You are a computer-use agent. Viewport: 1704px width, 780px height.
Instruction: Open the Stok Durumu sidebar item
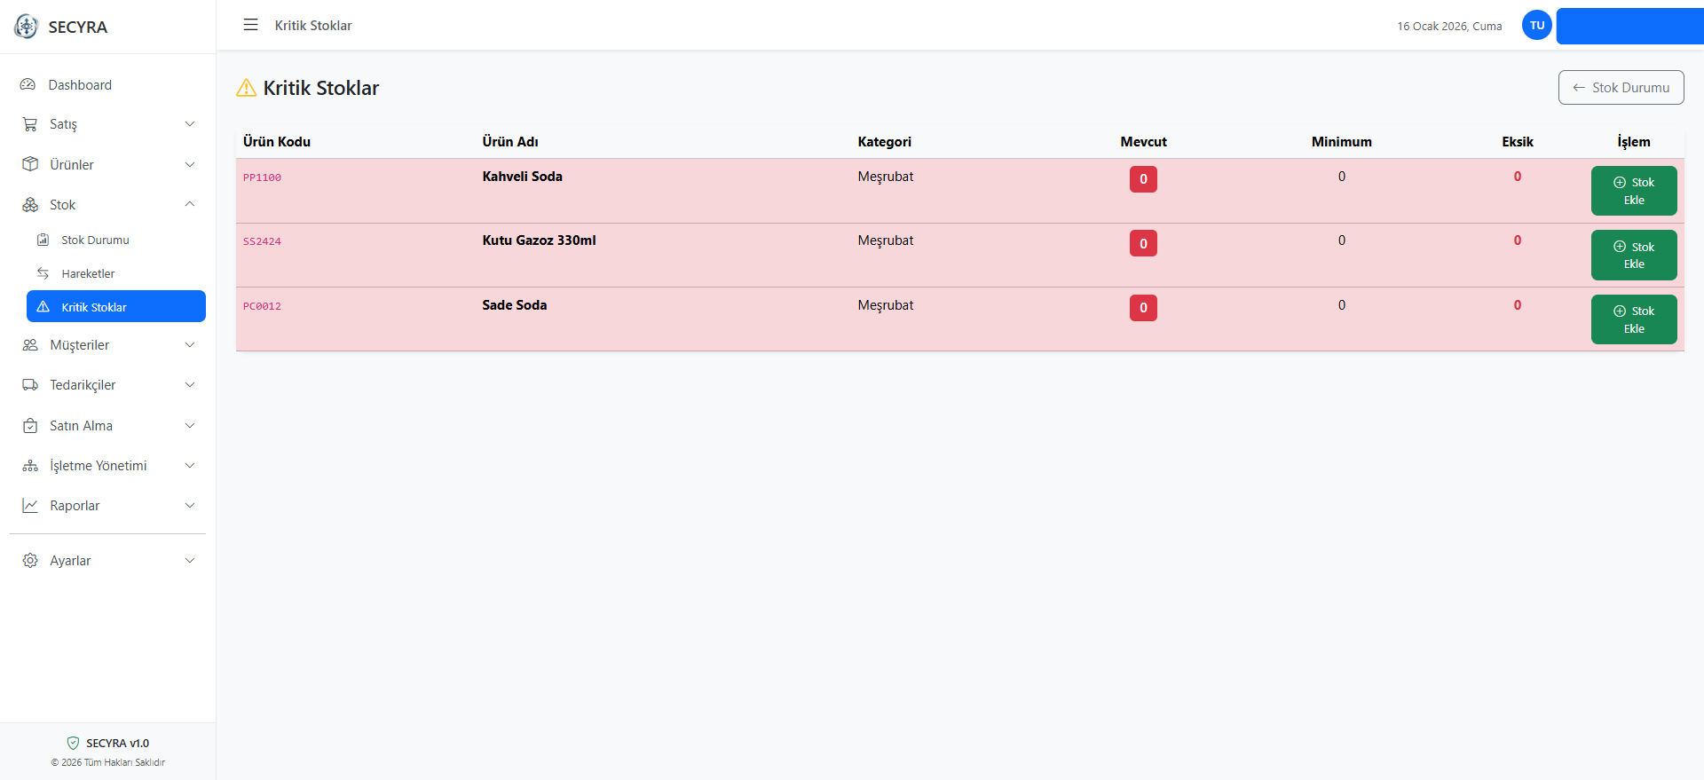tap(95, 240)
